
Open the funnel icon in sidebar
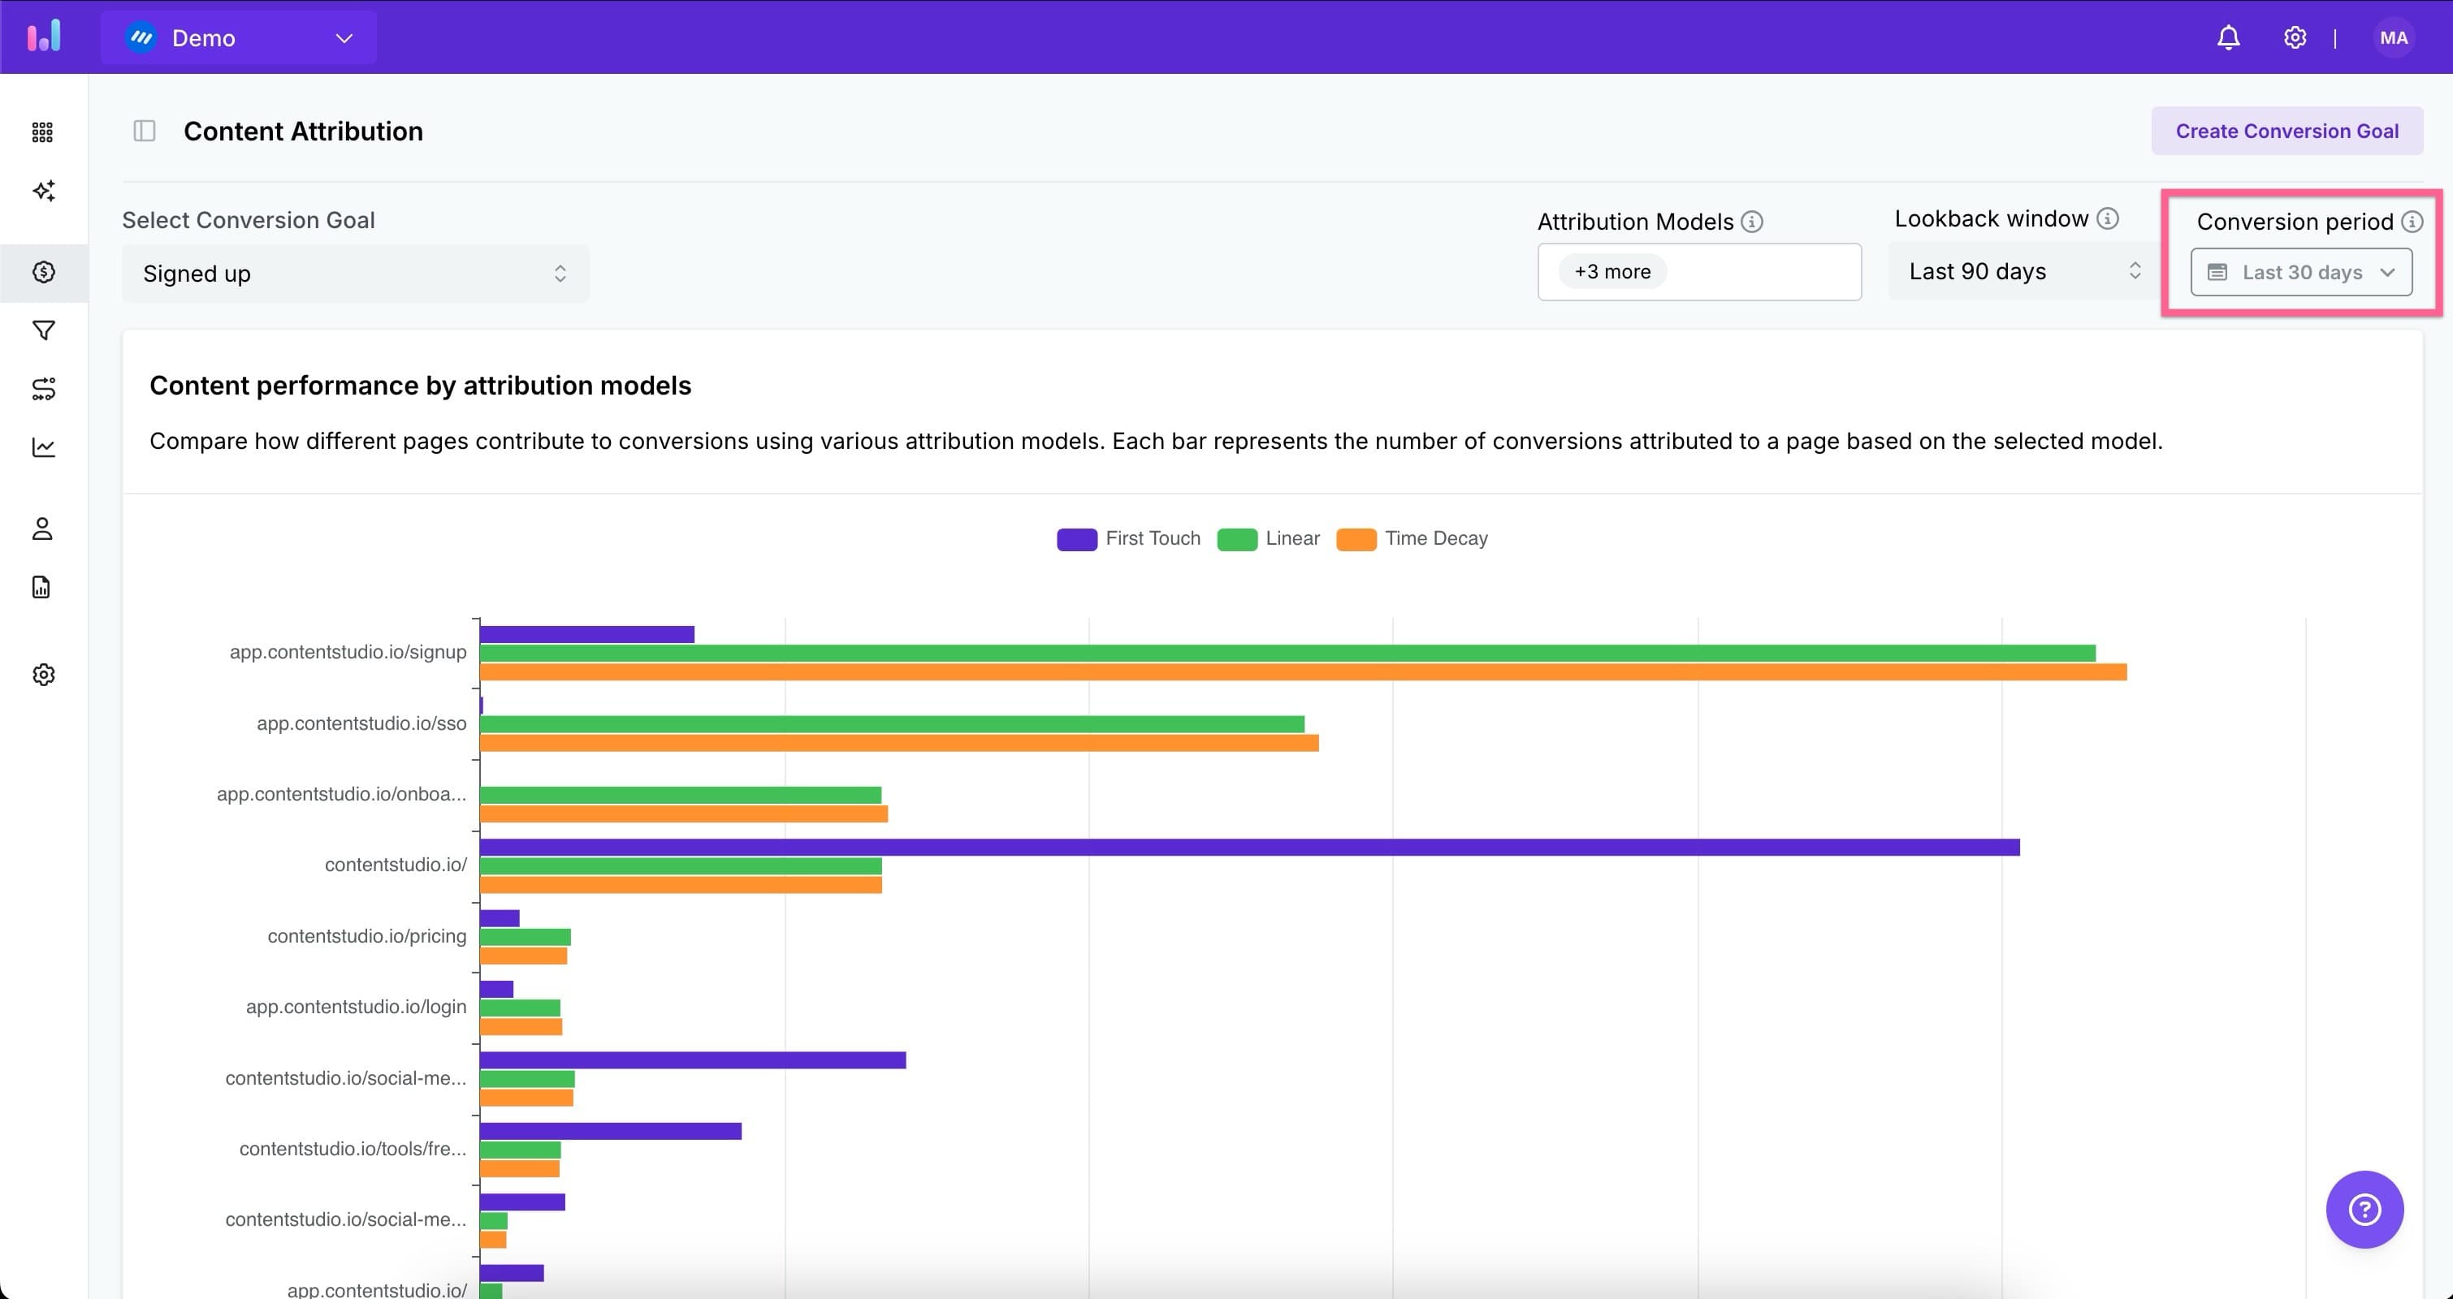click(43, 330)
